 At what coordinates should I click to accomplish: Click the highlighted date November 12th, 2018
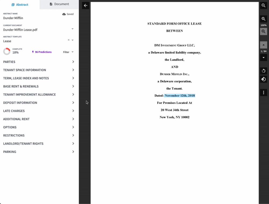click(180, 96)
